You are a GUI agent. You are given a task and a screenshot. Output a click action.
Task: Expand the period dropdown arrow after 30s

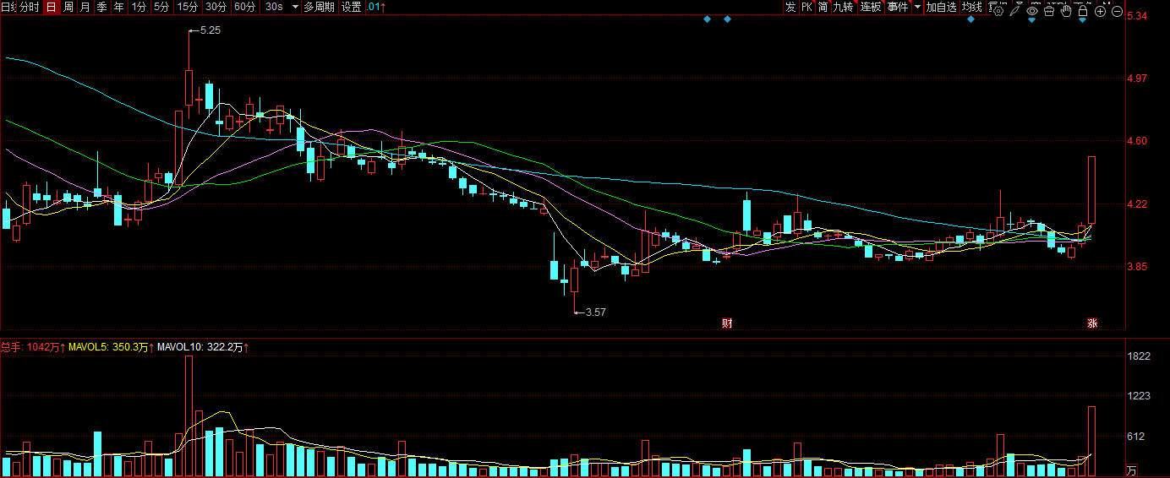click(x=294, y=7)
